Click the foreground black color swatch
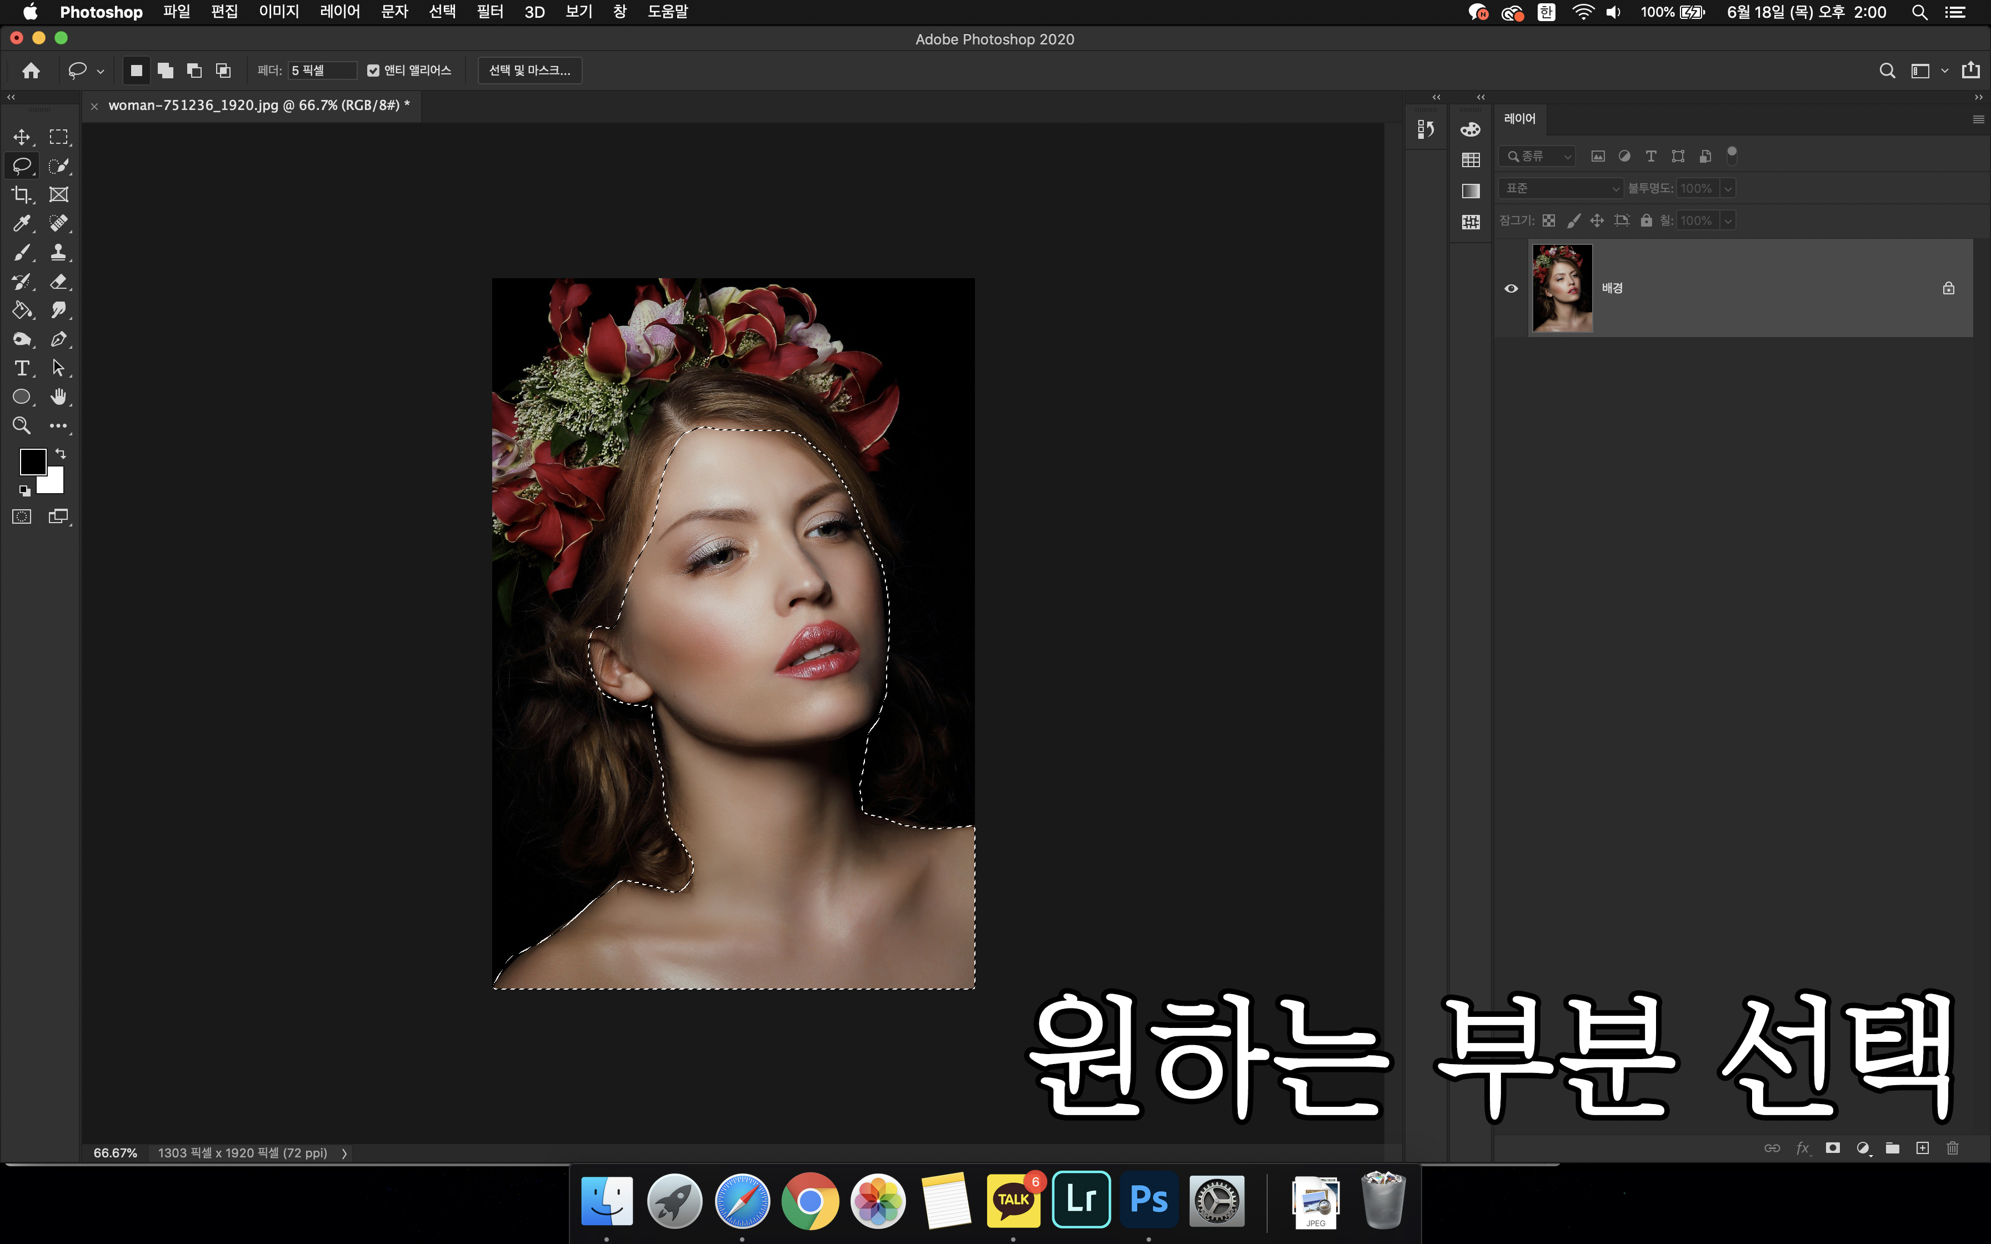The width and height of the screenshot is (1991, 1244). tap(32, 462)
